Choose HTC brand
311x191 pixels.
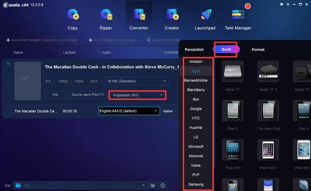tap(196, 118)
